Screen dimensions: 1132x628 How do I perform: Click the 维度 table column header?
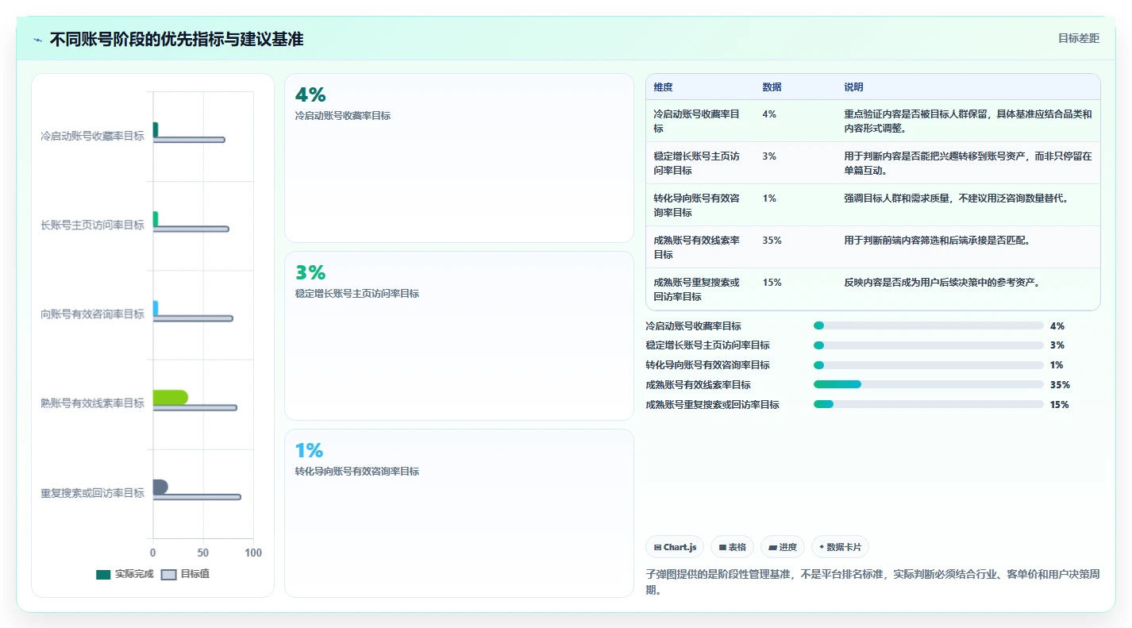(x=663, y=87)
